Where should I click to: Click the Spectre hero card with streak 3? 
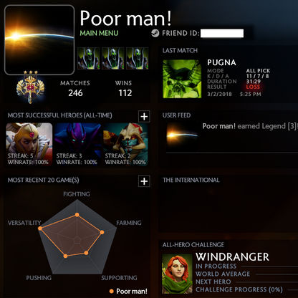pos(78,145)
